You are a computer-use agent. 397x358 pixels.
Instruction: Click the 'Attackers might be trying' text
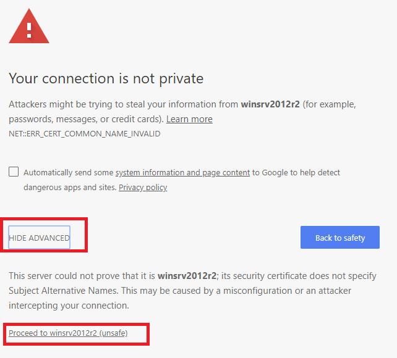tap(61, 104)
